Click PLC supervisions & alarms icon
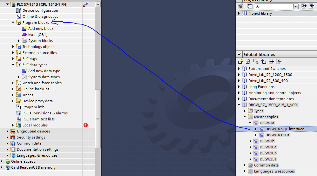This screenshot has height=176, width=317. tap(19, 113)
